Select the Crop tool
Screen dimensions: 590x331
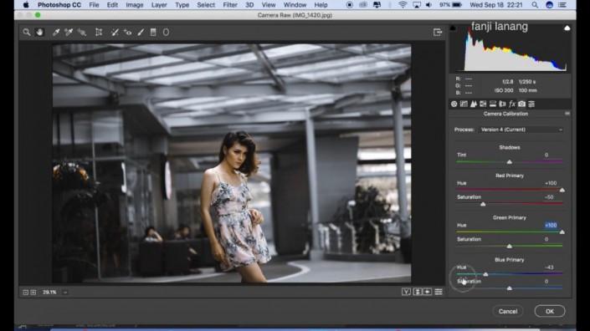99,33
